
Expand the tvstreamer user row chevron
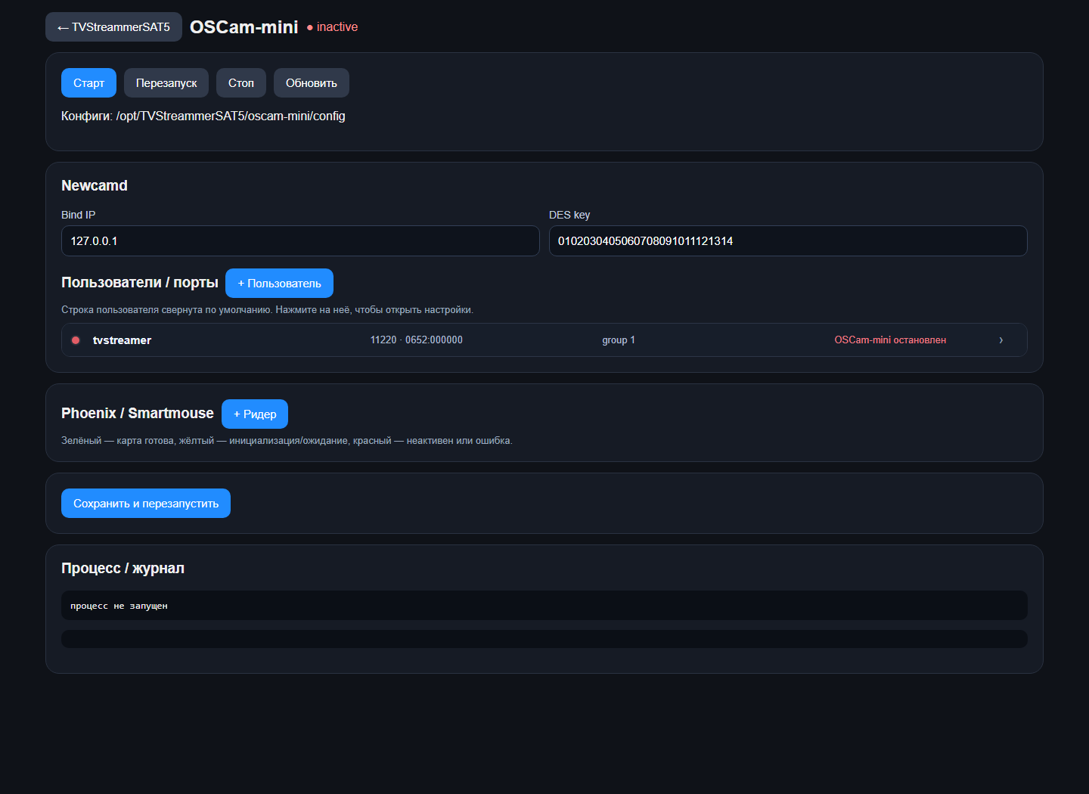(x=1001, y=340)
